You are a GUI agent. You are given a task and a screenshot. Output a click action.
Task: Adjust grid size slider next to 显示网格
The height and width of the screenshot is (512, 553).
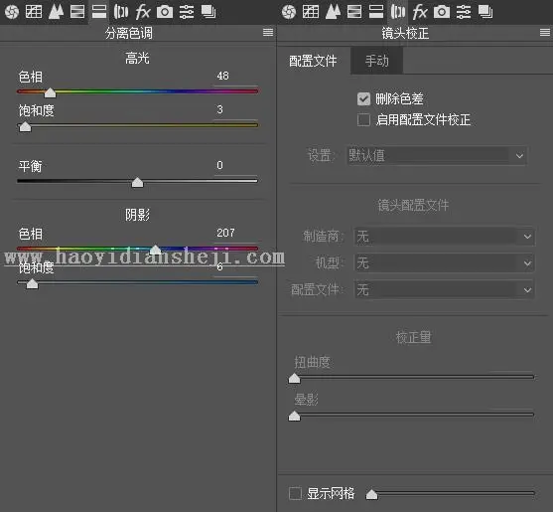tap(371, 494)
